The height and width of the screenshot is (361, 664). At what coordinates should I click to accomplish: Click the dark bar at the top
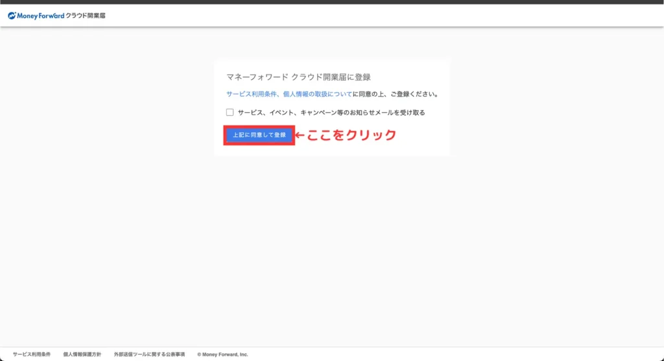pos(332,2)
